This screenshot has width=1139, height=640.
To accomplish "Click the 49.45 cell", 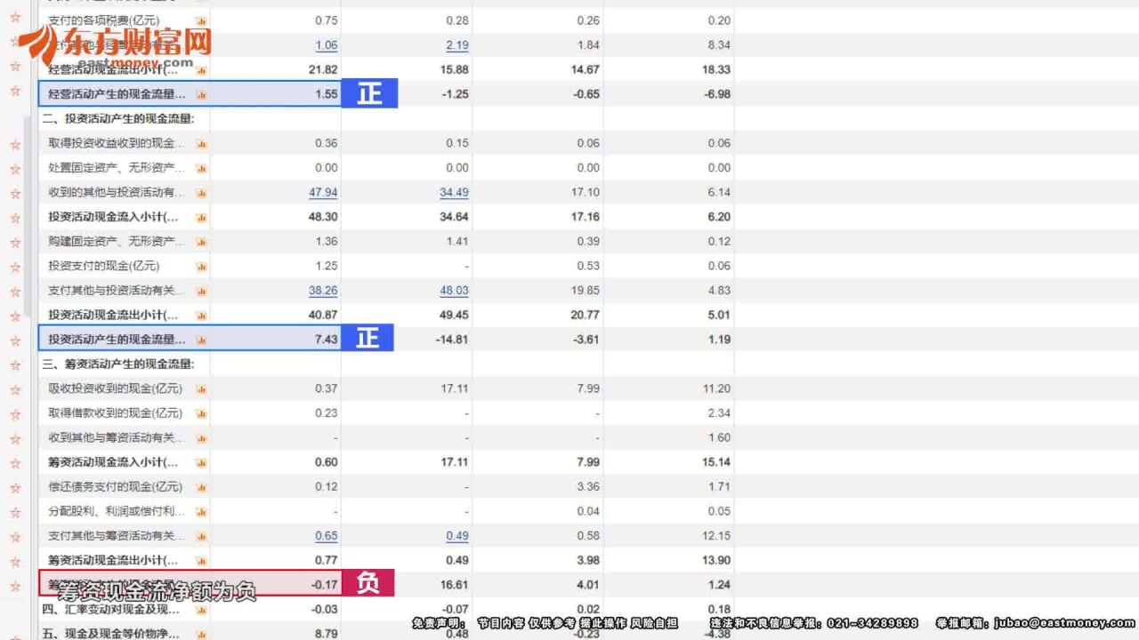I will 454,316.
